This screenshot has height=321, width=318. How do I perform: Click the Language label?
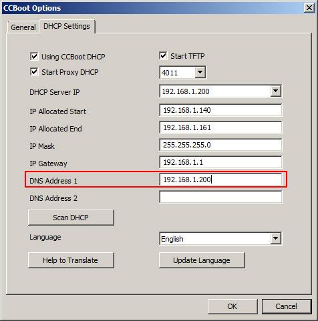pyautogui.click(x=45, y=237)
